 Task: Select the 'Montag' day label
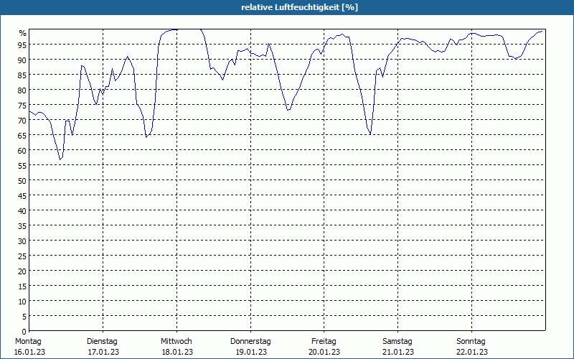tap(28, 341)
